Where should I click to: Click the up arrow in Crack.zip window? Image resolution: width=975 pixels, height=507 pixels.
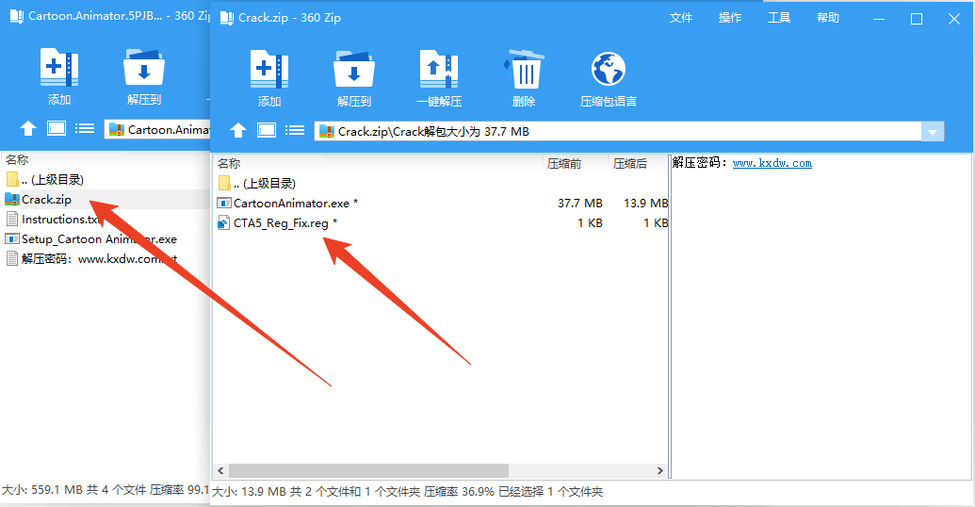click(x=238, y=131)
